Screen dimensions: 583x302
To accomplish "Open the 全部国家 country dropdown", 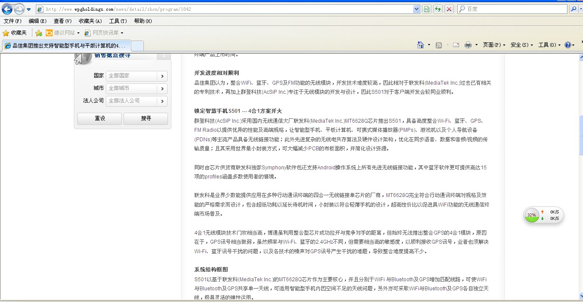I will click(136, 76).
